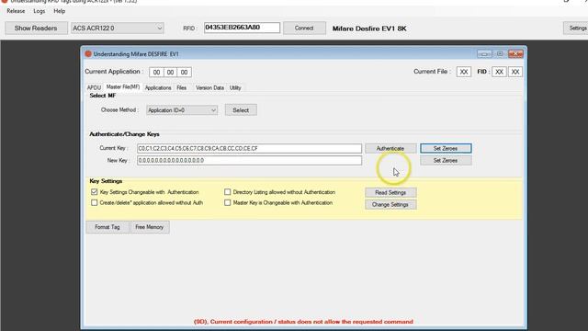Click the third Current Application byte field
The image size is (588, 331).
184,72
